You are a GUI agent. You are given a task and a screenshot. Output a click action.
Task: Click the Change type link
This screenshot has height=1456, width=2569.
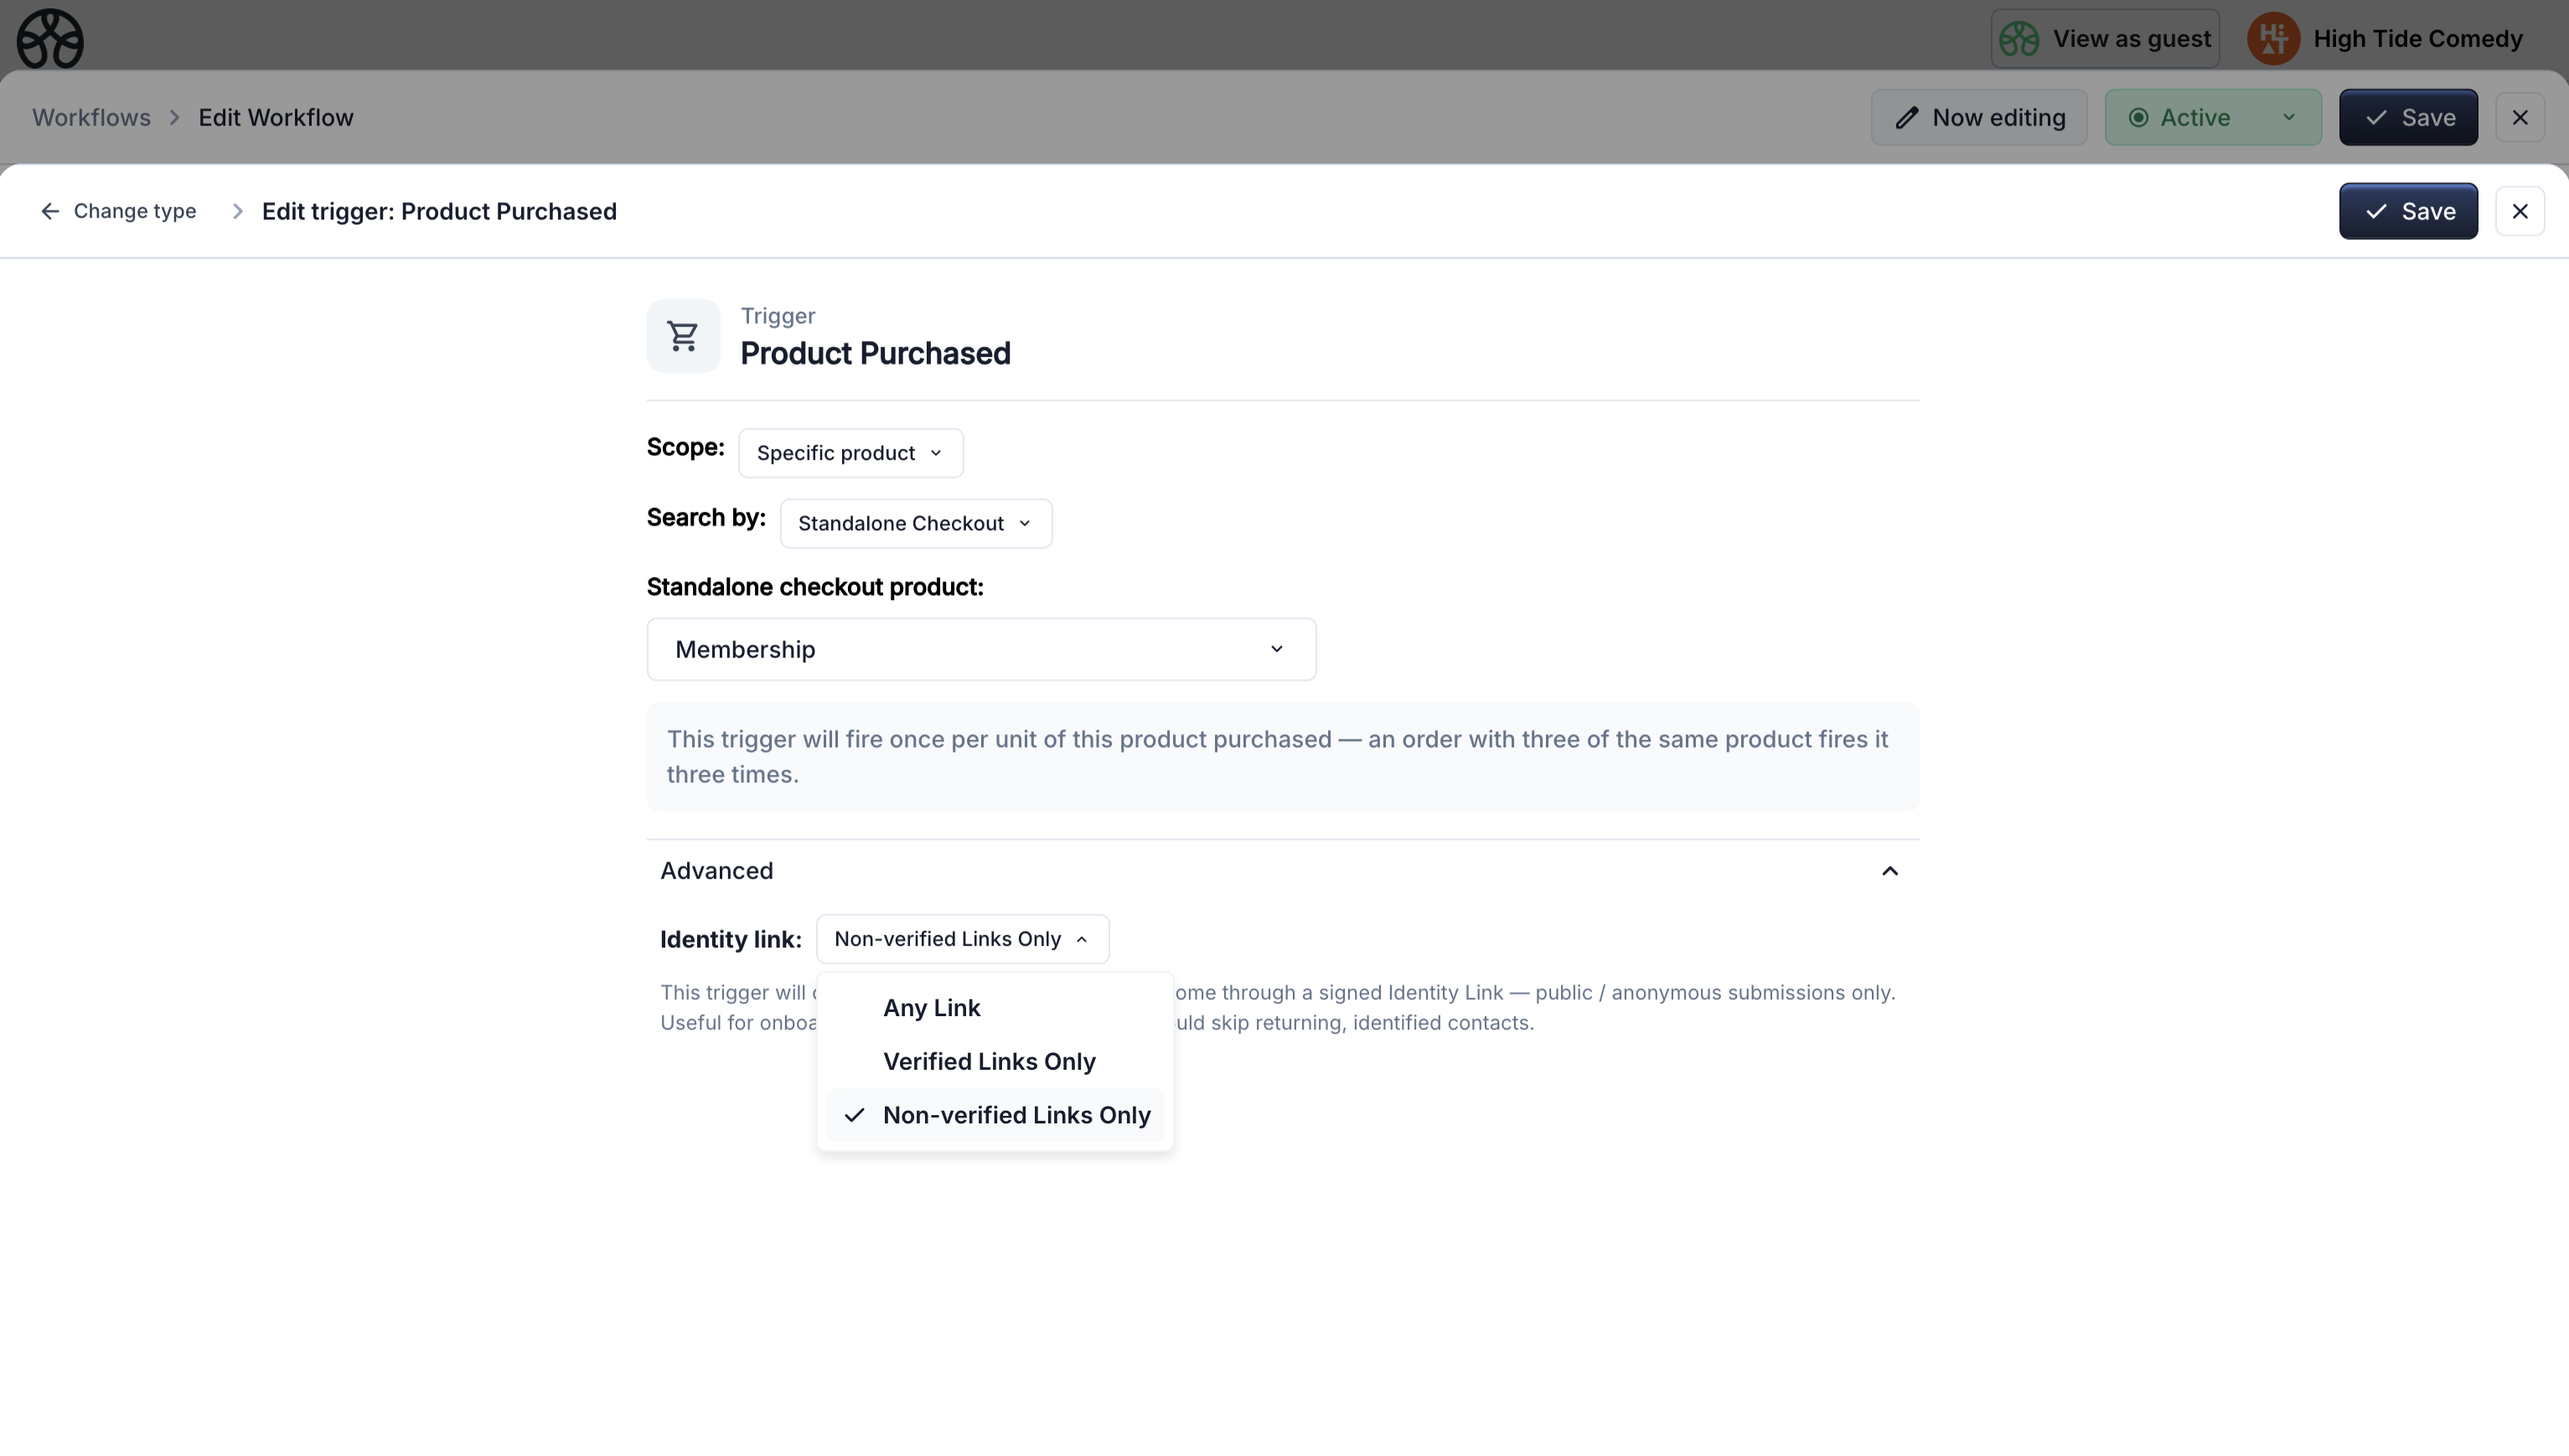coord(134,211)
